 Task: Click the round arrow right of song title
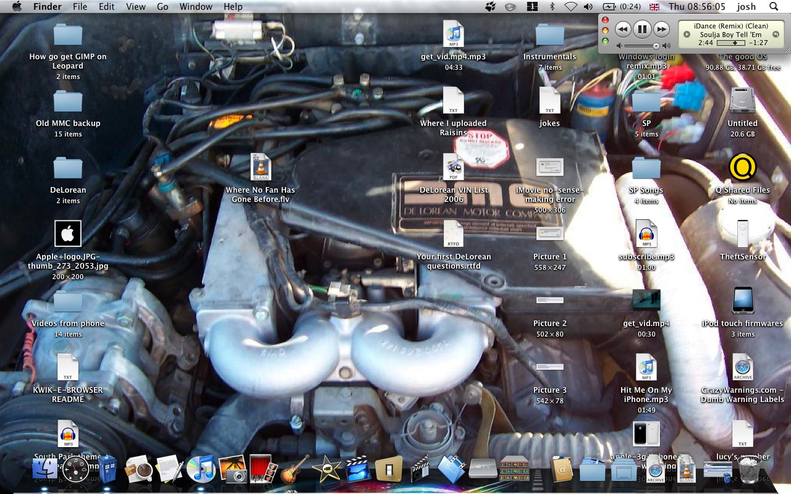[x=776, y=34]
